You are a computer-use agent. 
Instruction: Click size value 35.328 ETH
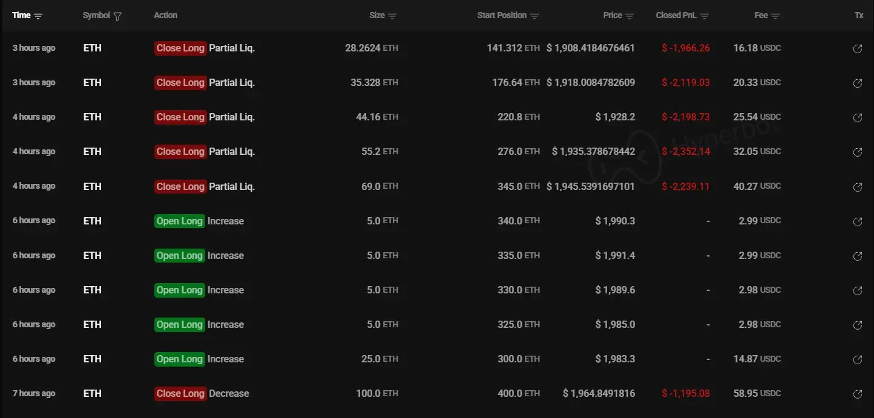375,83
